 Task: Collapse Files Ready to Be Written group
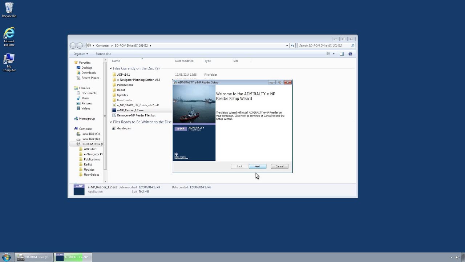111,122
